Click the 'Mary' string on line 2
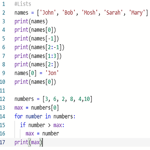This screenshot has height=150, width=150. click(137, 13)
